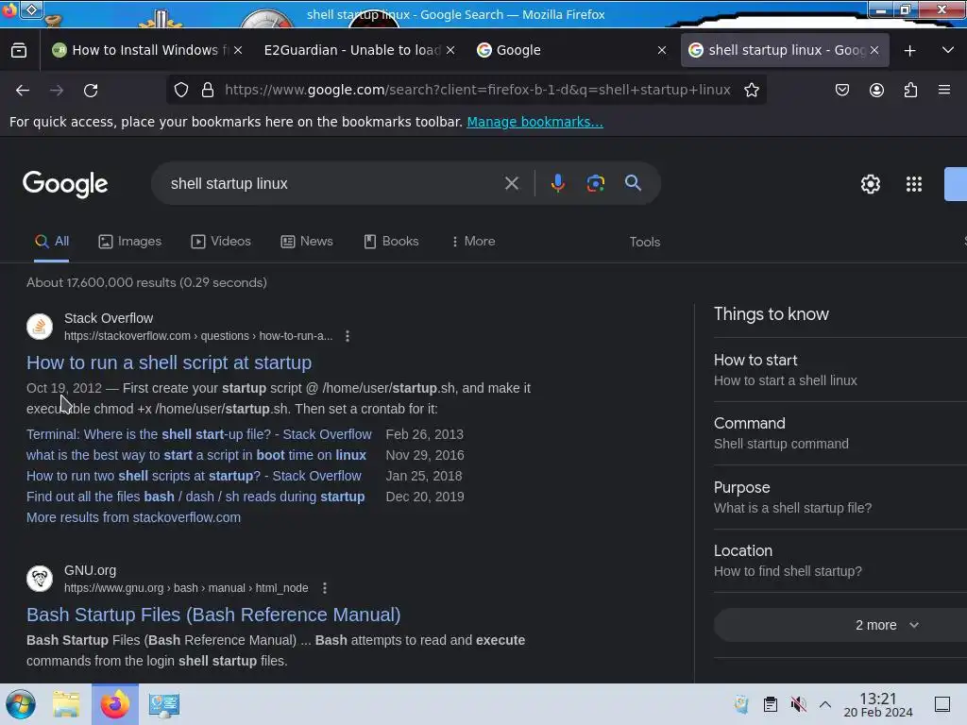Open Stack Overflow result options menu
Screen dimensions: 967x725
click(x=348, y=336)
